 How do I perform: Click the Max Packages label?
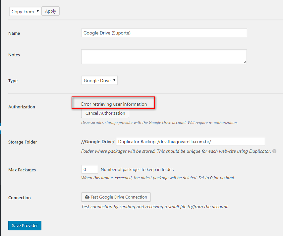point(22,170)
